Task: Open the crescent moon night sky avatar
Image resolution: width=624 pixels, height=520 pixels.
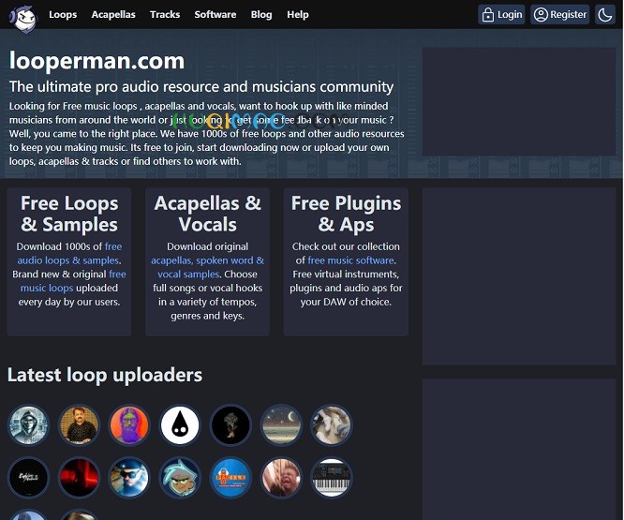Action: click(281, 424)
